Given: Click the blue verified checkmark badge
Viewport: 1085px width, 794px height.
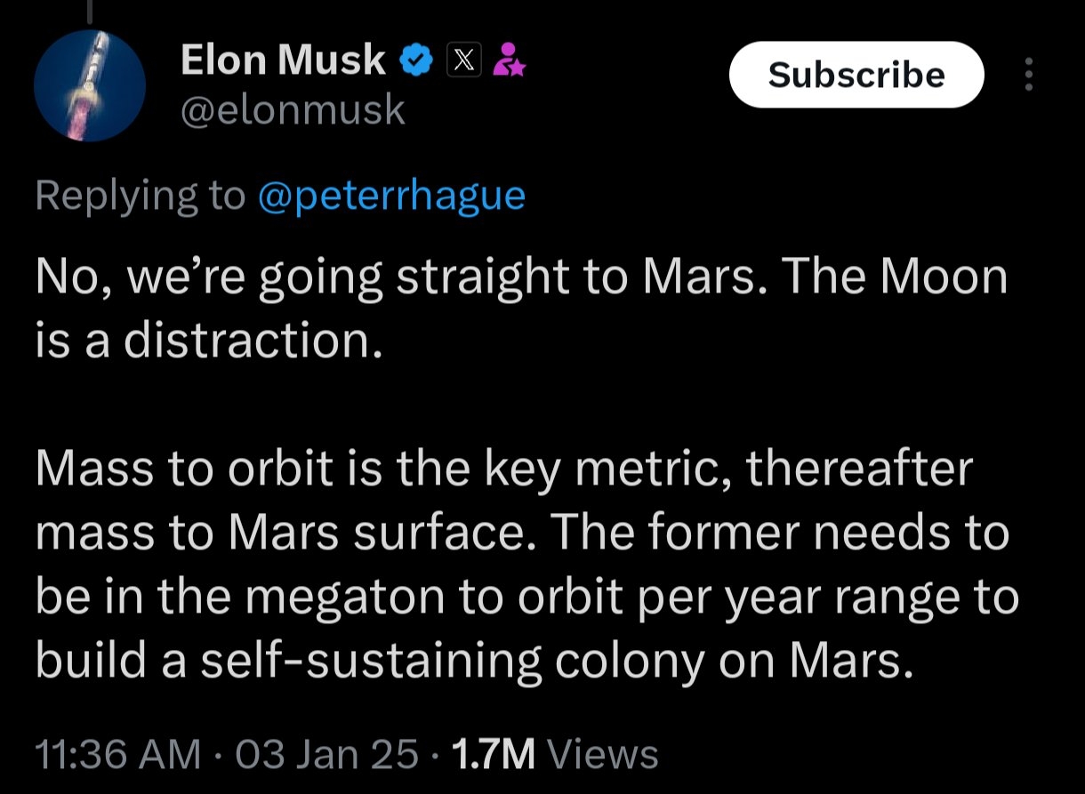Looking at the screenshot, I should (414, 60).
